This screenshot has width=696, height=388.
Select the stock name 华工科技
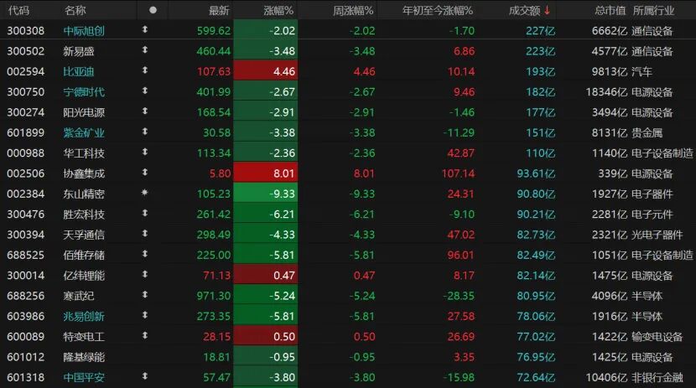(x=84, y=153)
